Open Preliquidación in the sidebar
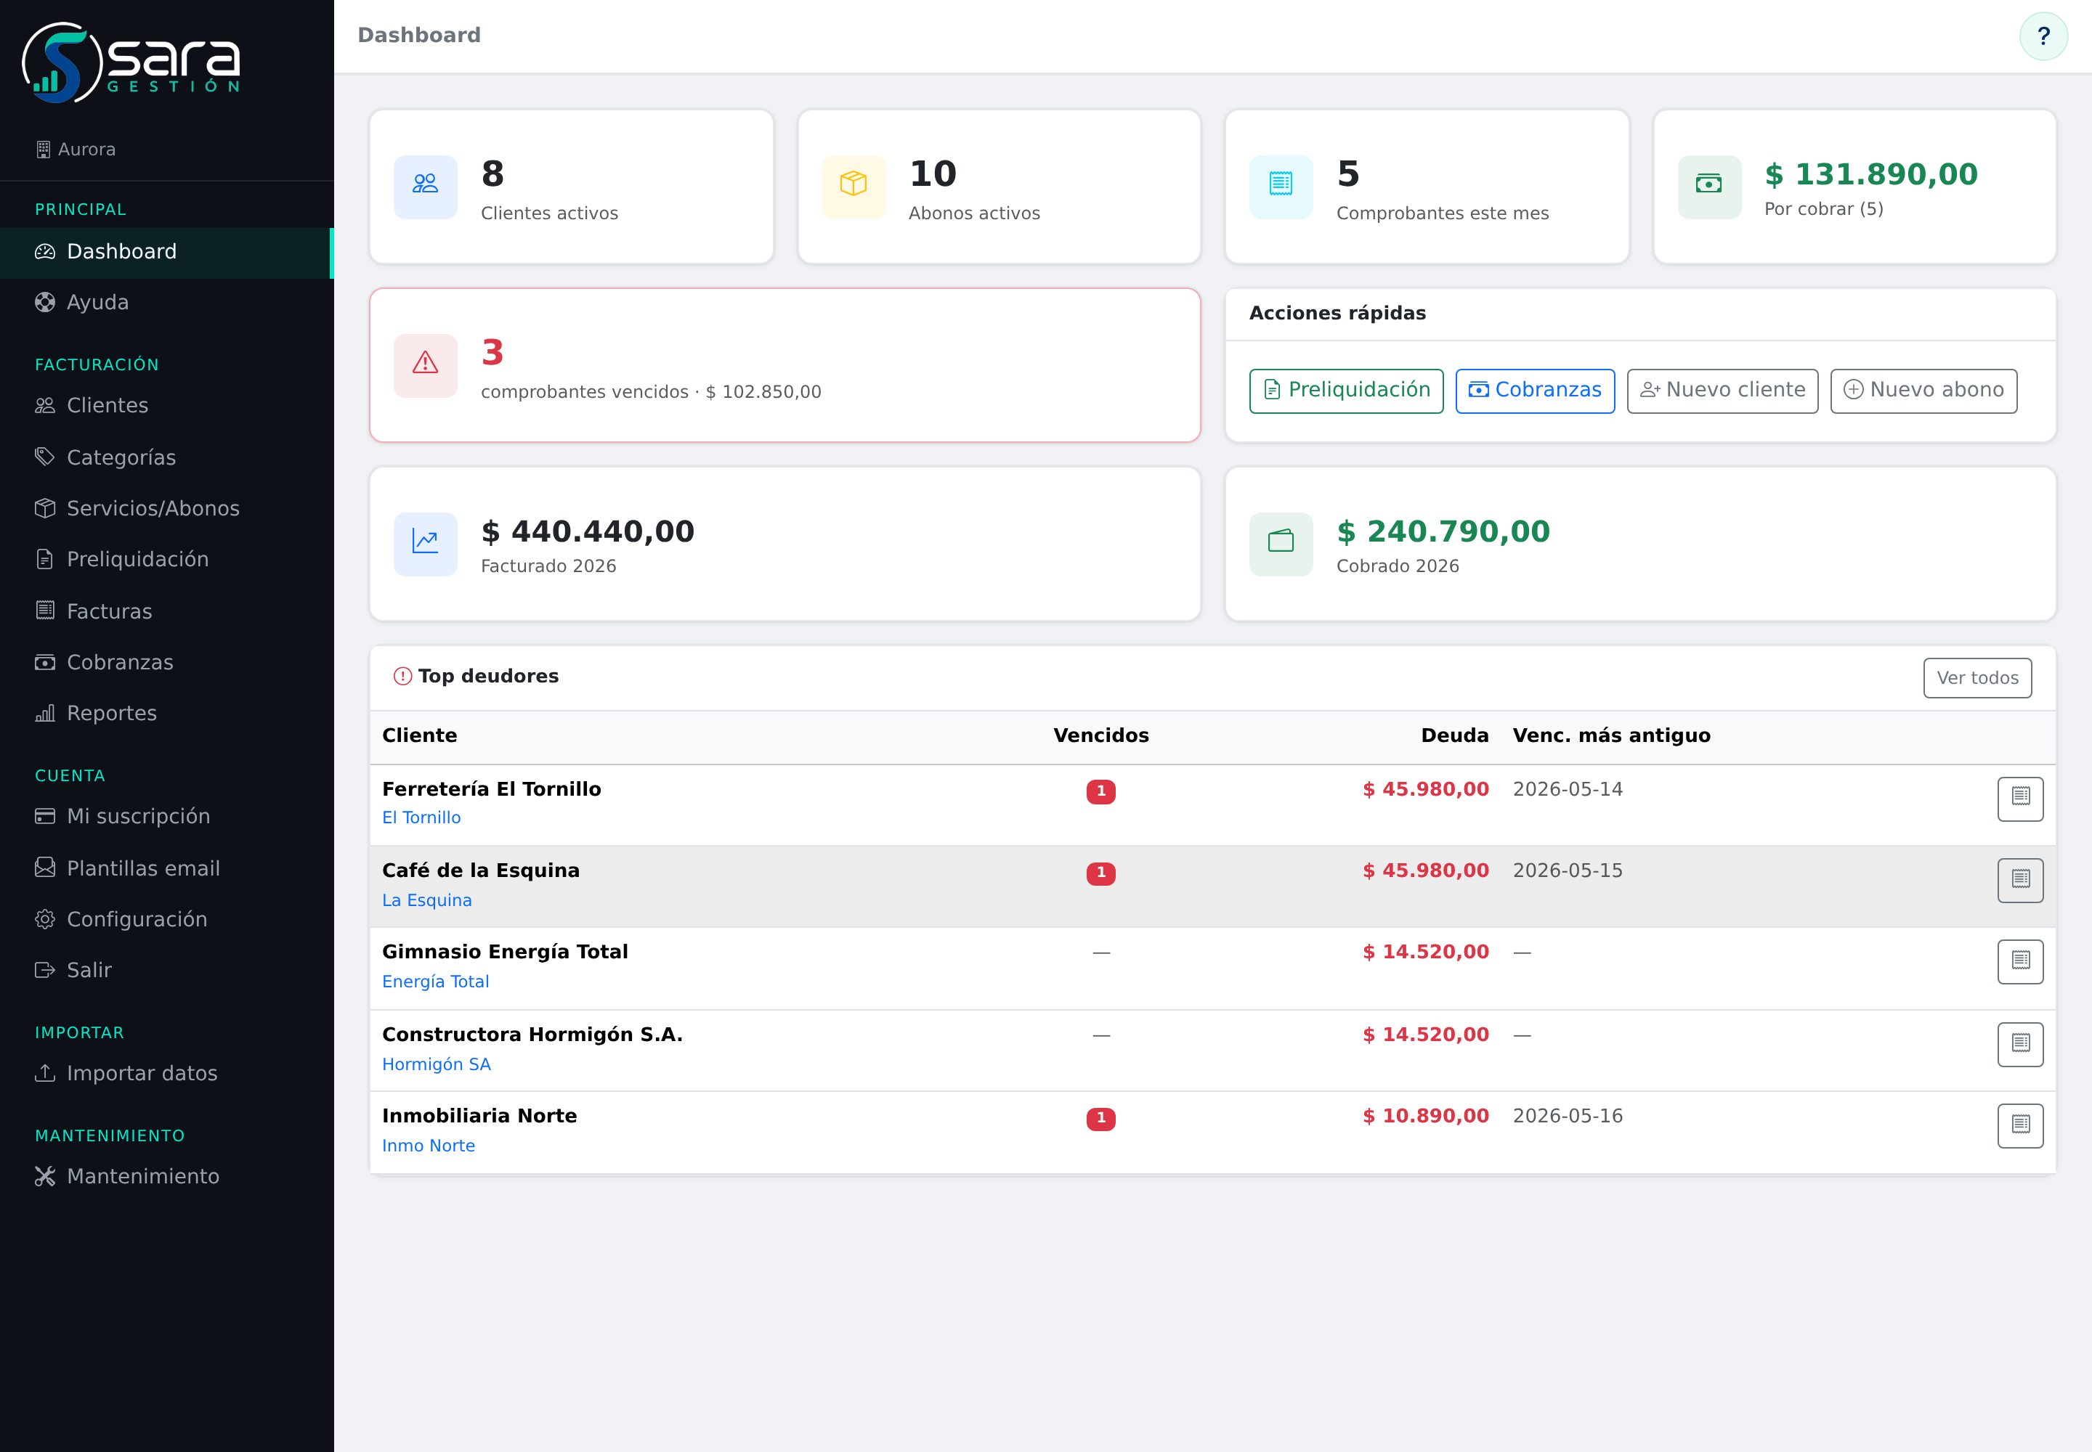Screen dimensions: 2092x1452 point(166,560)
